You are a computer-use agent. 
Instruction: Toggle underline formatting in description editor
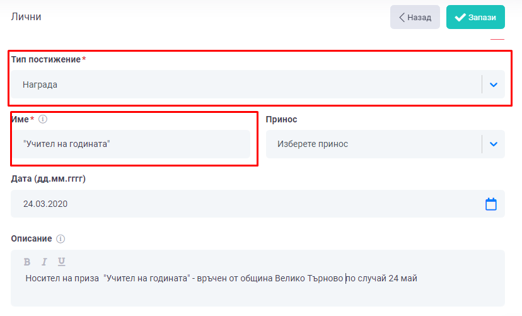[61, 262]
